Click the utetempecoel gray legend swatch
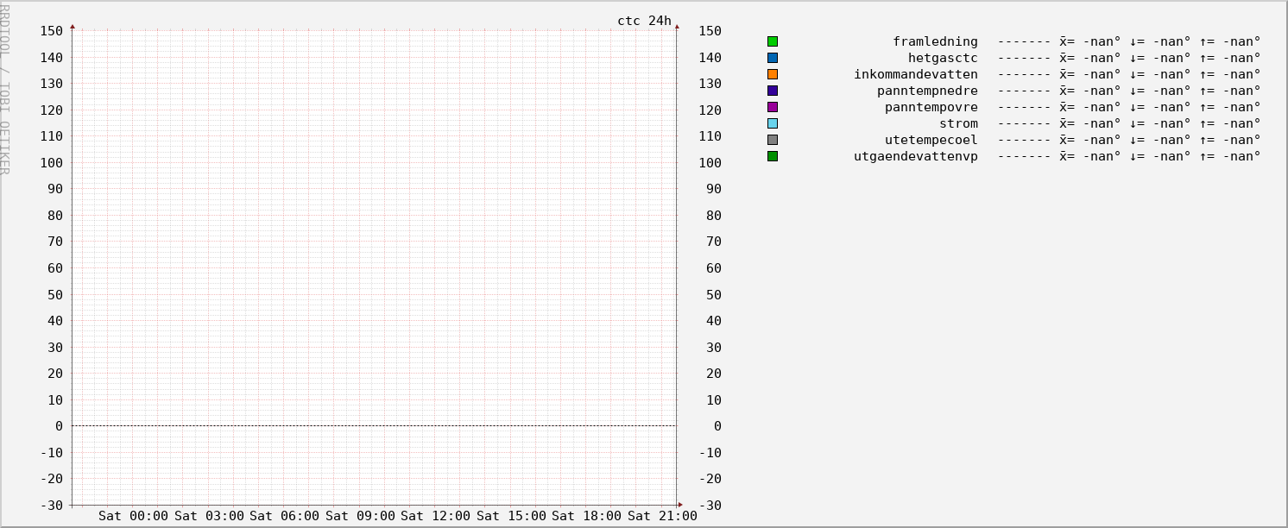Screen dimensions: 1288x528 [773, 140]
